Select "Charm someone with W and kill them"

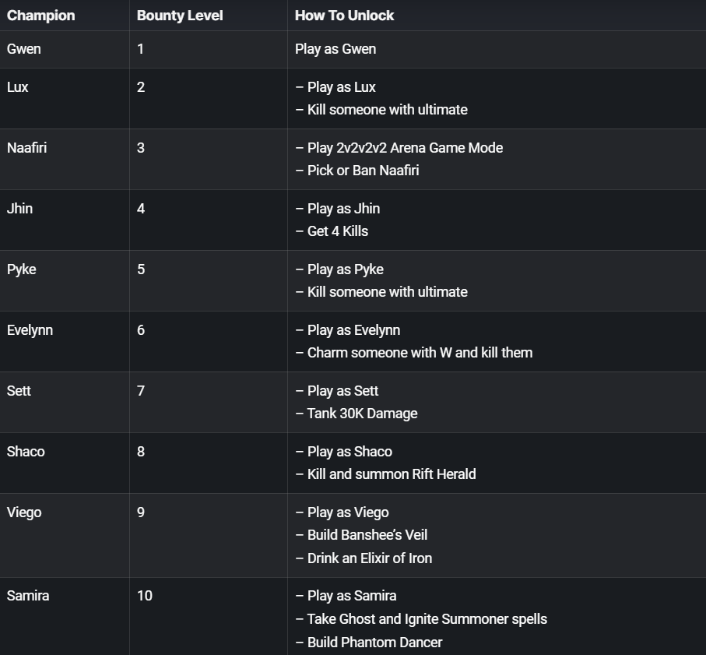point(420,353)
